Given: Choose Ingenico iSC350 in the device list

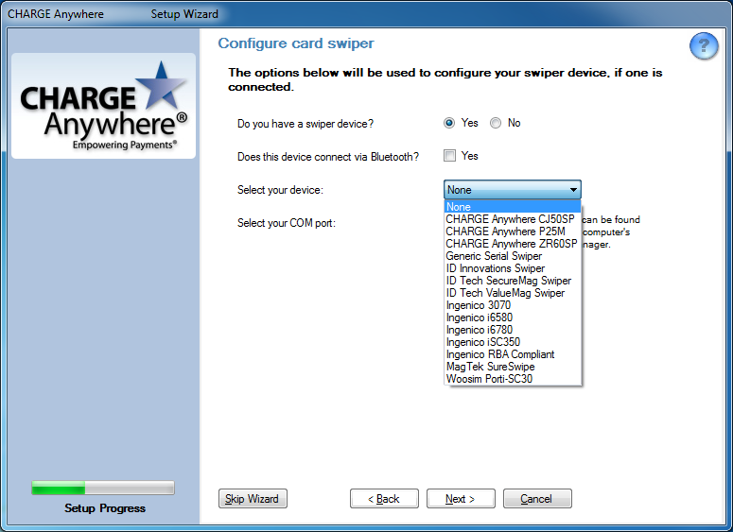Looking at the screenshot, I should point(482,342).
